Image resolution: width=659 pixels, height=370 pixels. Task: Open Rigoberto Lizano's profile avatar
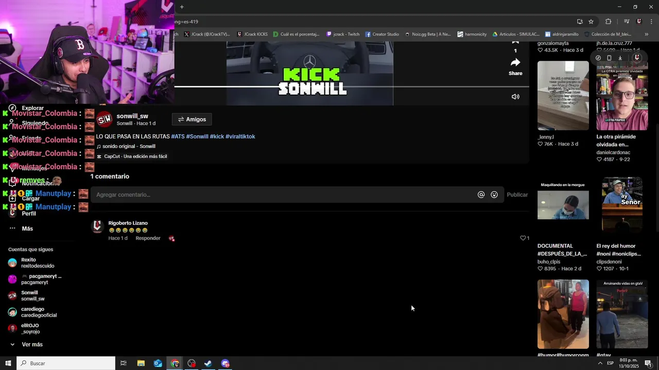97,227
